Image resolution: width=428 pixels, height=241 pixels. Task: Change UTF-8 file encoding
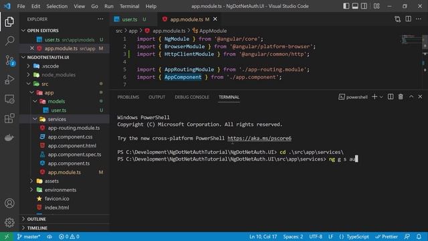pyautogui.click(x=316, y=236)
